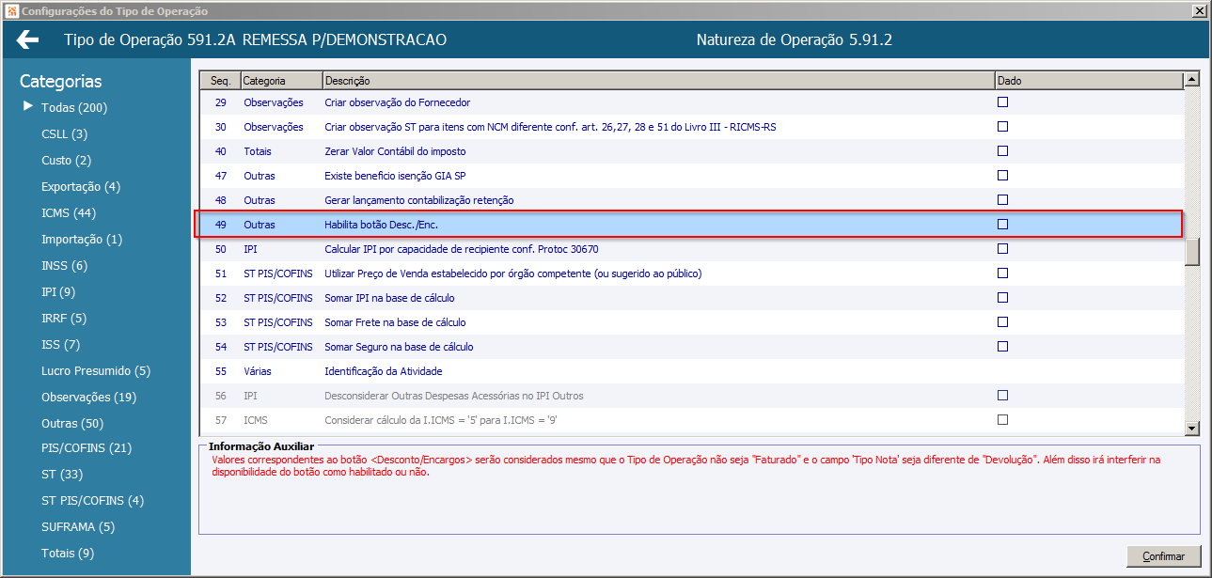
Task: Sort by Descrição column header
Action: [658, 81]
